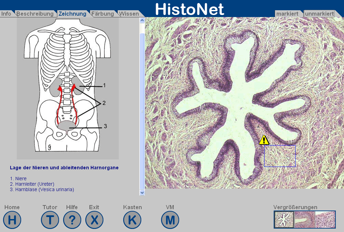
Task: Launch the VM (M) icon
Action: click(170, 220)
